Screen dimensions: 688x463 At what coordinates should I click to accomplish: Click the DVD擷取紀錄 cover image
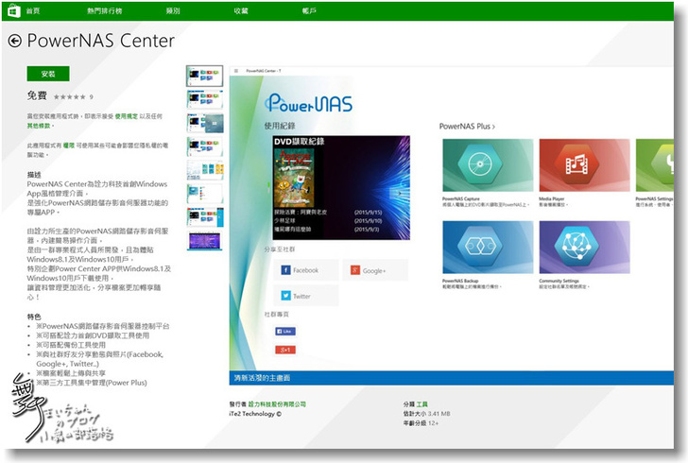click(294, 178)
